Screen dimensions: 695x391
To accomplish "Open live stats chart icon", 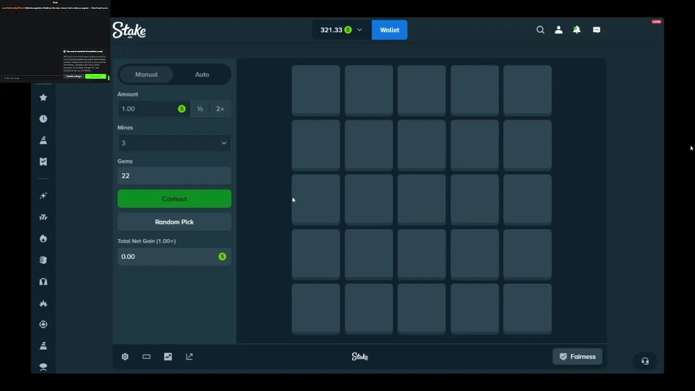I will pyautogui.click(x=168, y=357).
